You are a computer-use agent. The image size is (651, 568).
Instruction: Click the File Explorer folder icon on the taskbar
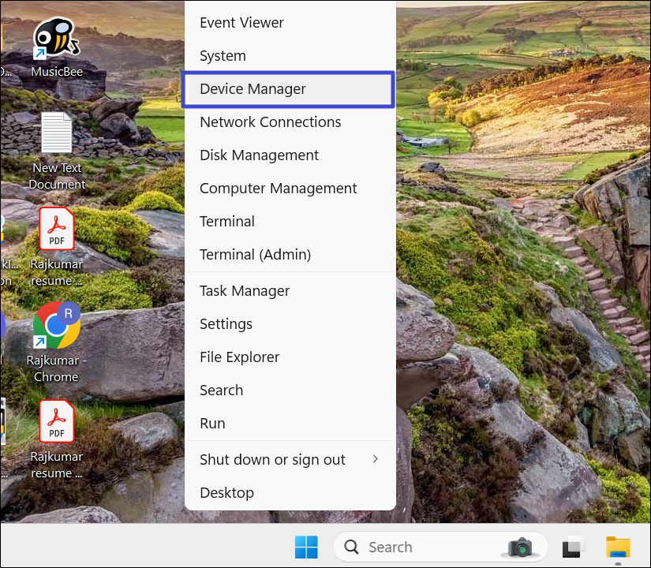click(x=618, y=547)
